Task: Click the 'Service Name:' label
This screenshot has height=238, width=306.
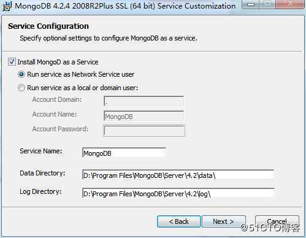Action: click(41, 151)
